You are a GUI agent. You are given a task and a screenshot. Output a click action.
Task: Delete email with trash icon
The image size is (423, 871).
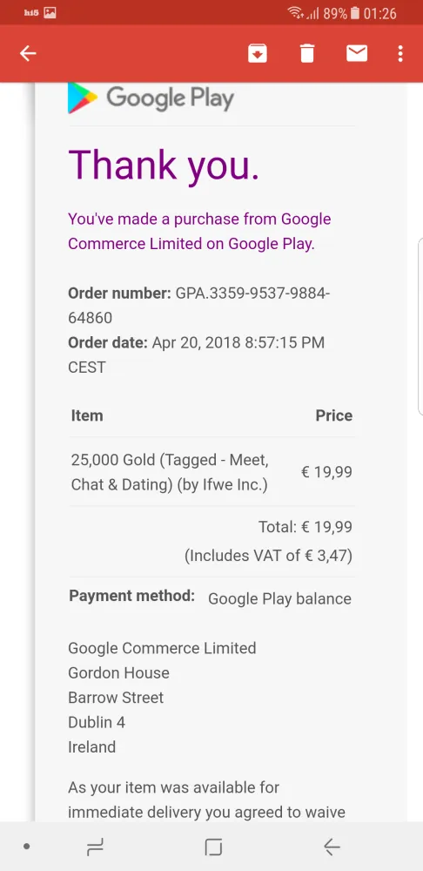307,53
